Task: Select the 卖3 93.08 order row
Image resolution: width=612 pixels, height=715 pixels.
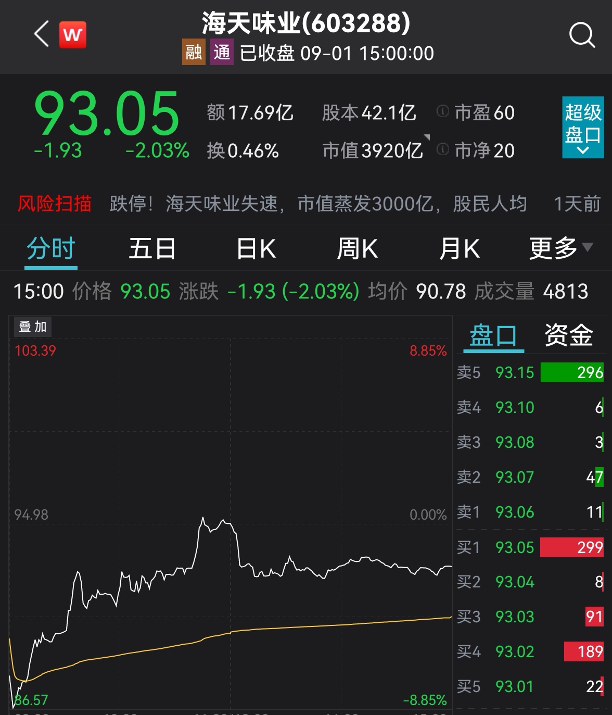Action: [x=530, y=442]
